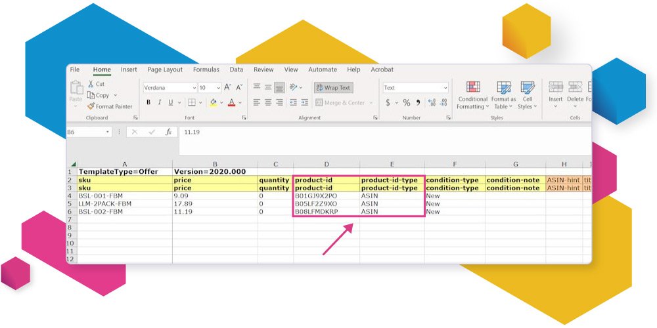Toggle Italic formatting
This screenshot has height=328, width=657.
(160, 102)
